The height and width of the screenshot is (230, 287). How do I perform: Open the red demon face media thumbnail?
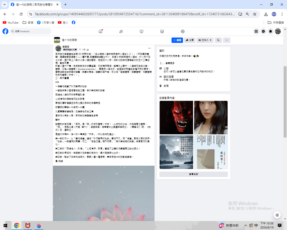point(176,117)
